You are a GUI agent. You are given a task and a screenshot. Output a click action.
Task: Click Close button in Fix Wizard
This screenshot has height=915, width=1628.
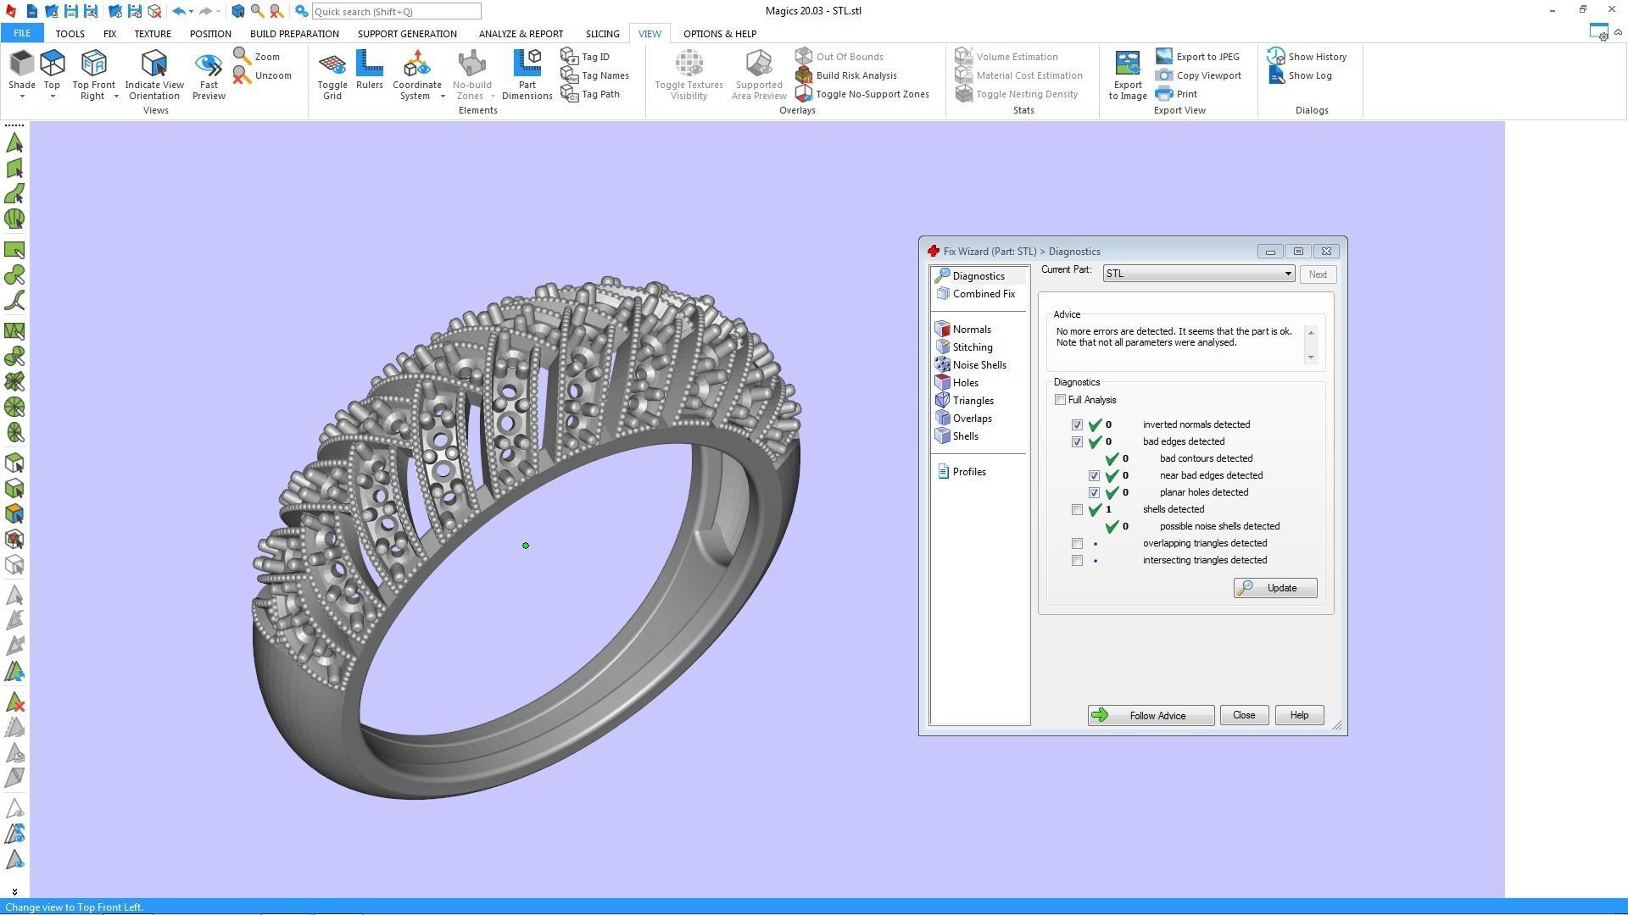pyautogui.click(x=1243, y=716)
